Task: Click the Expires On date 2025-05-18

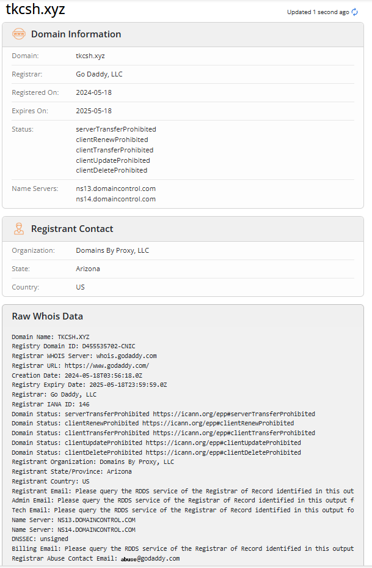Action: pyautogui.click(x=93, y=111)
